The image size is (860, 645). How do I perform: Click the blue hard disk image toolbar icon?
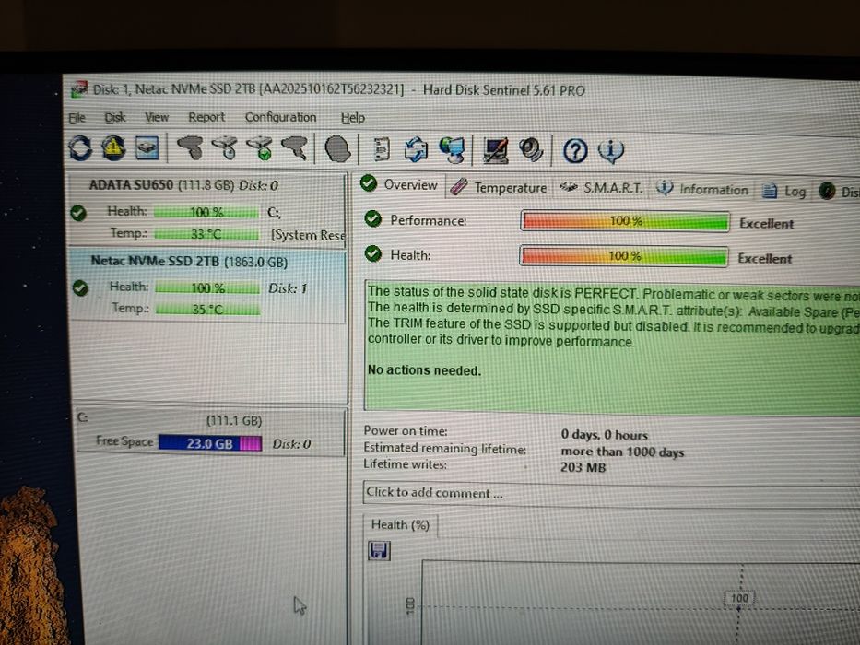coord(147,148)
